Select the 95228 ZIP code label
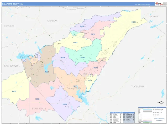 (x=65, y=104)
